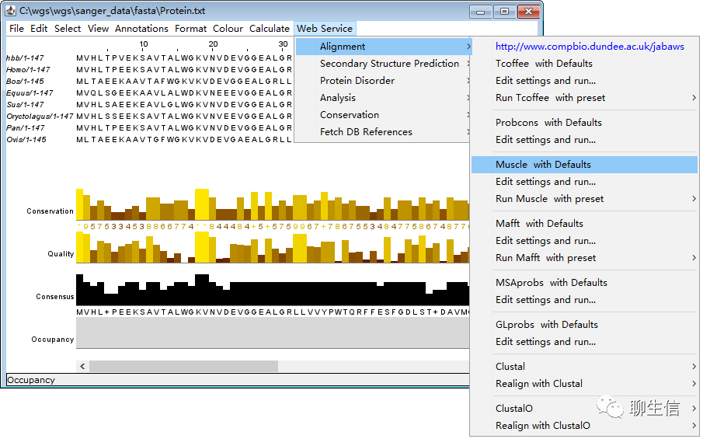
Task: Run GLprobs with Defaults
Action: tap(585, 324)
